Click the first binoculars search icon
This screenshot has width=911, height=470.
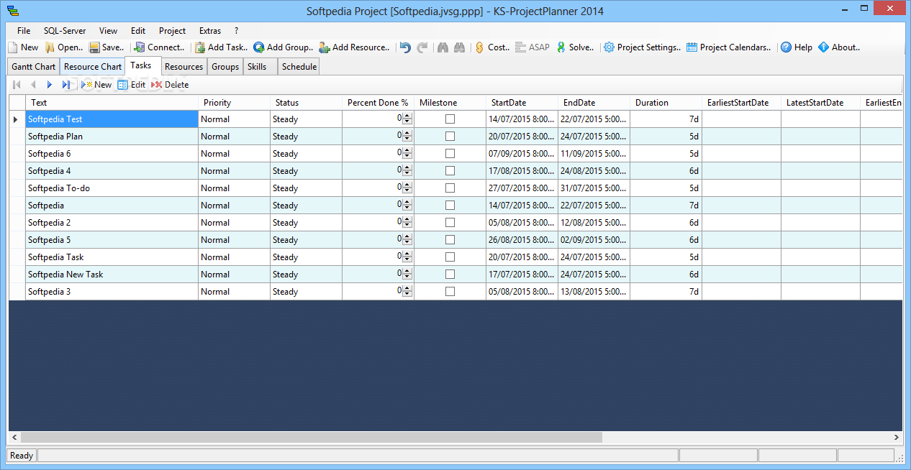tap(443, 47)
